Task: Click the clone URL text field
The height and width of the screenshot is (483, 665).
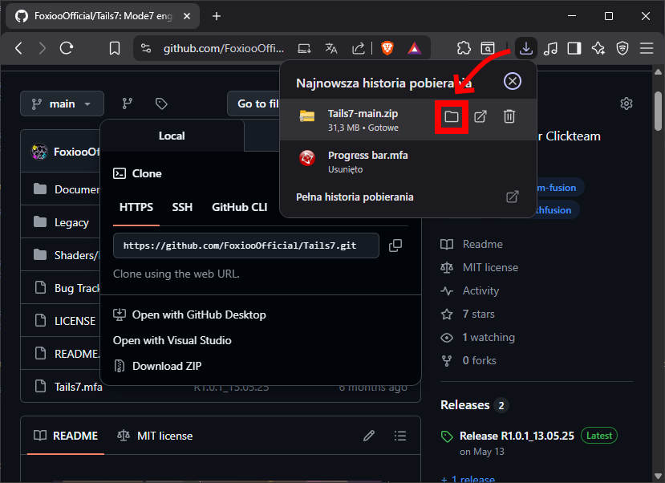Action: (x=245, y=246)
